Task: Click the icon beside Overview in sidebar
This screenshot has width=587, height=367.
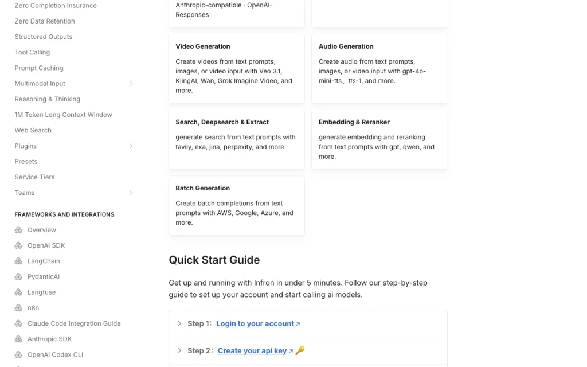Action: pos(18,230)
